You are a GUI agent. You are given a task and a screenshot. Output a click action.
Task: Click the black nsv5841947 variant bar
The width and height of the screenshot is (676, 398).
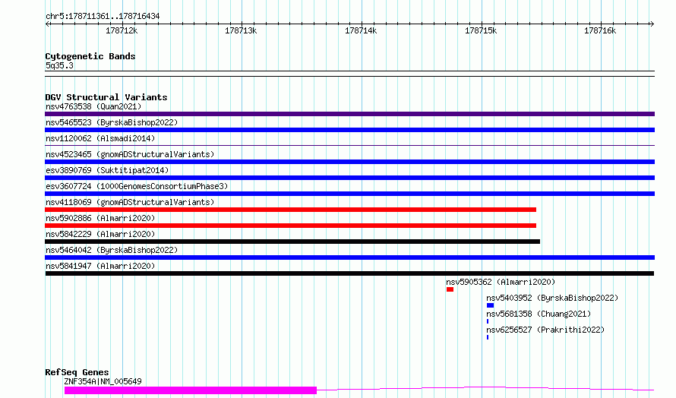349,273
